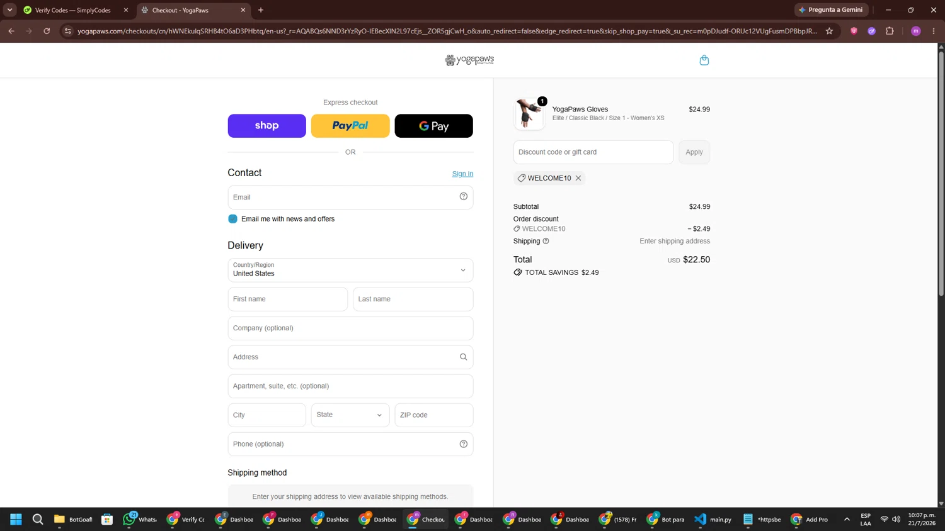Toggle Email me with news and offers

(233, 219)
